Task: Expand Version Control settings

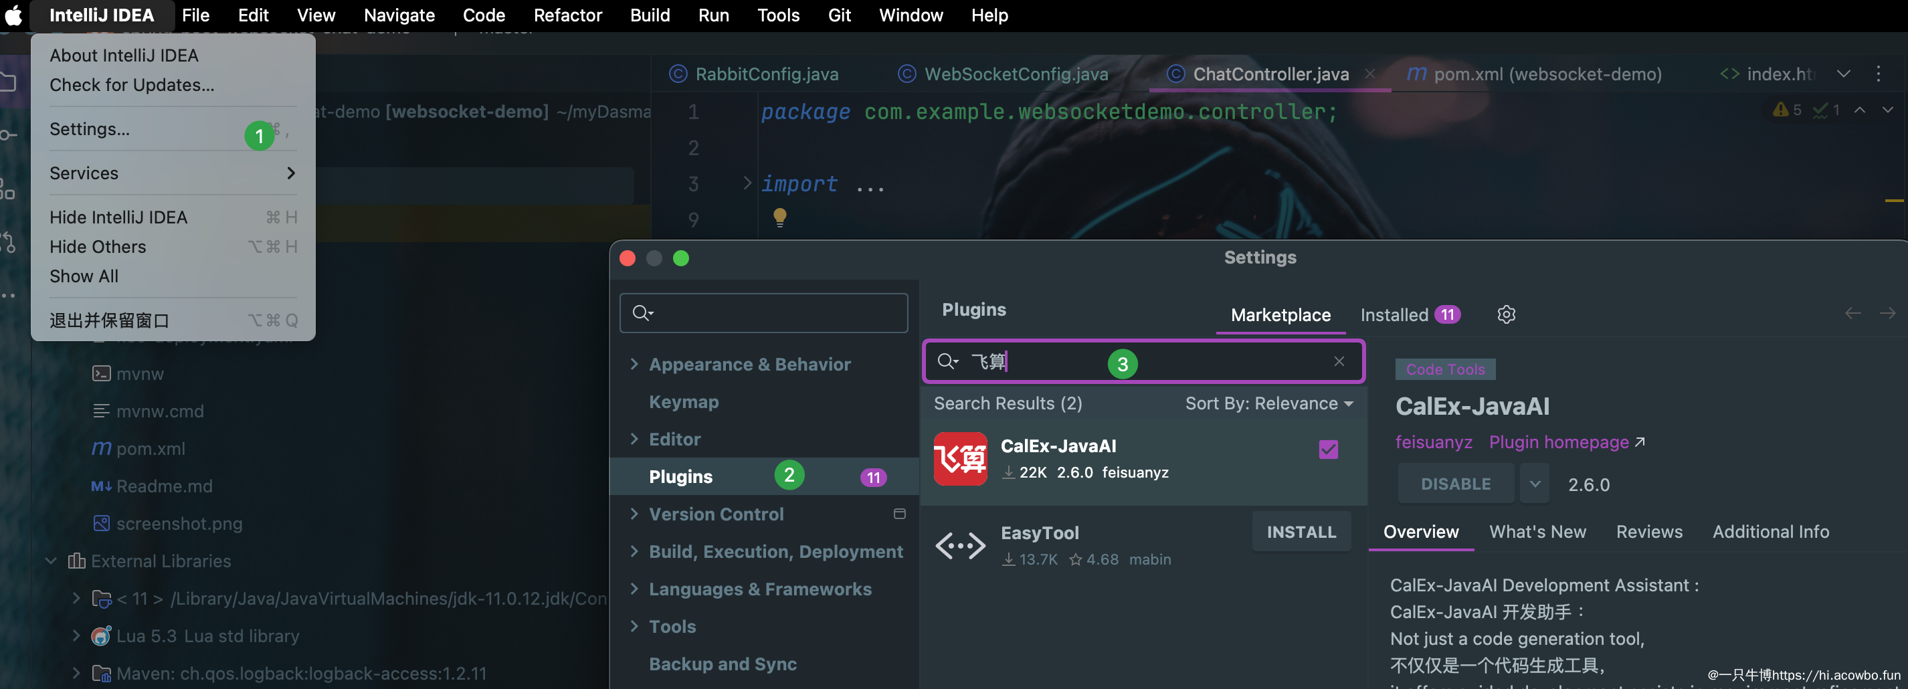Action: click(634, 514)
